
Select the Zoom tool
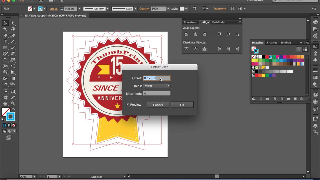pos(13,103)
